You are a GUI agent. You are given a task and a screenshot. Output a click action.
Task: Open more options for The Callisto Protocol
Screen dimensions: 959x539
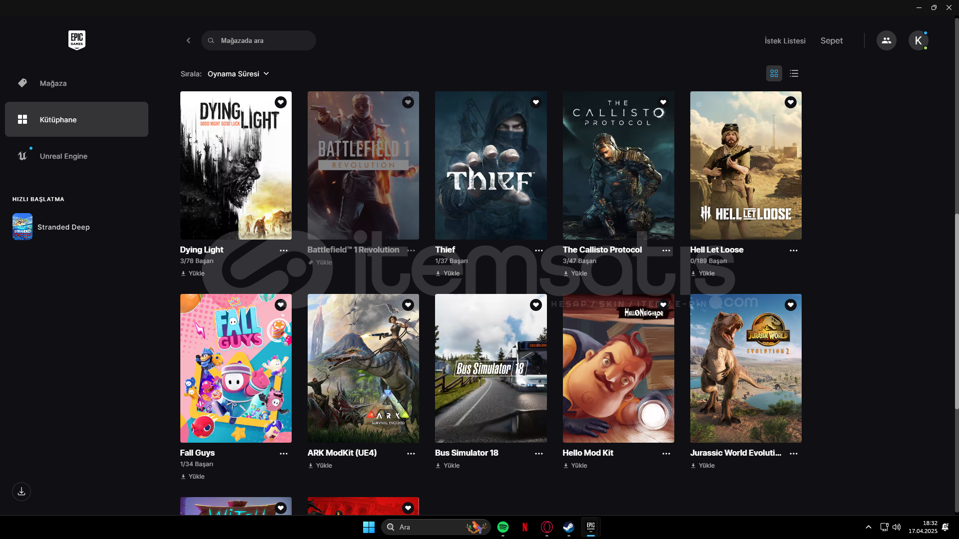click(666, 251)
